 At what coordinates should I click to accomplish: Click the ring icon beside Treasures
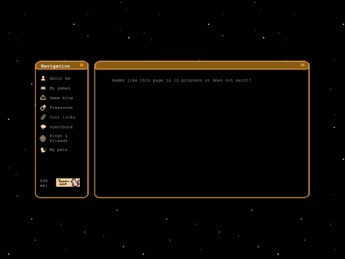[x=43, y=107]
